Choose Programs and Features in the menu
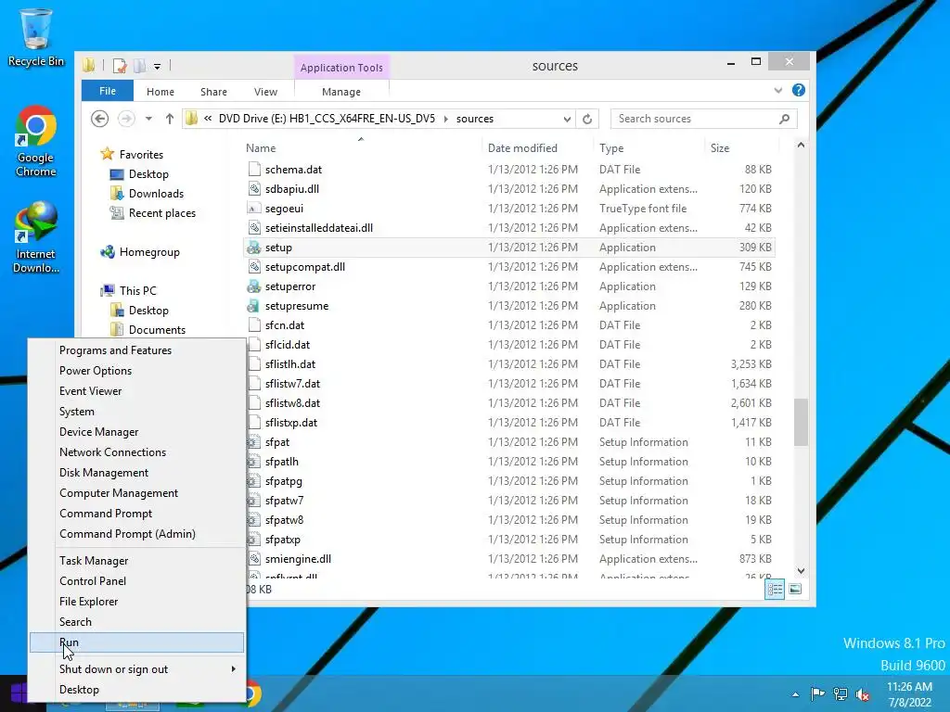Screen dimensions: 950x712 [x=137, y=350]
